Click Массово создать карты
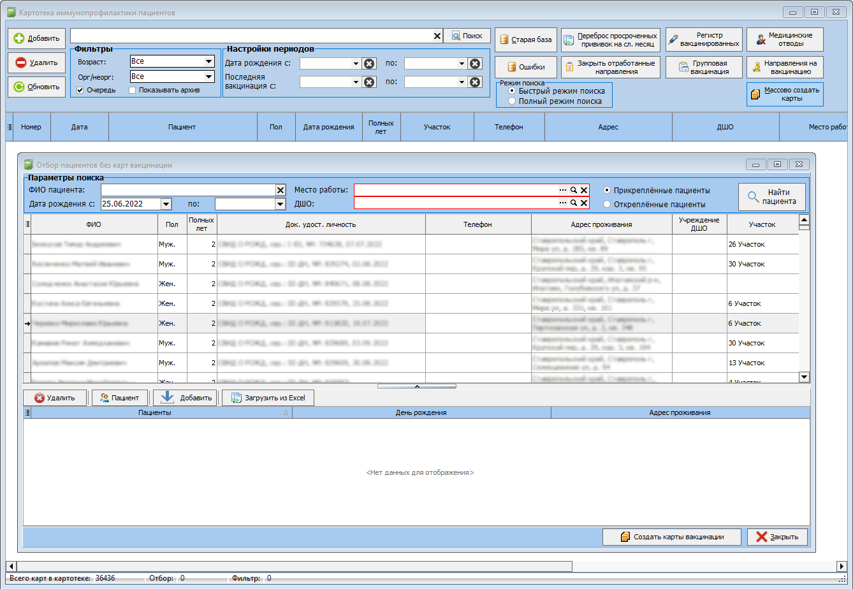This screenshot has width=853, height=589. point(785,94)
